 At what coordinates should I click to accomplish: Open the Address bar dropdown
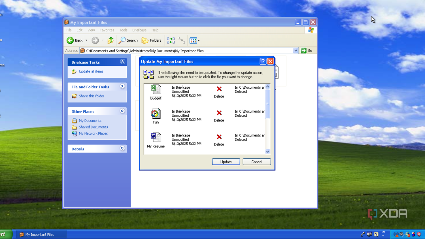tap(296, 50)
